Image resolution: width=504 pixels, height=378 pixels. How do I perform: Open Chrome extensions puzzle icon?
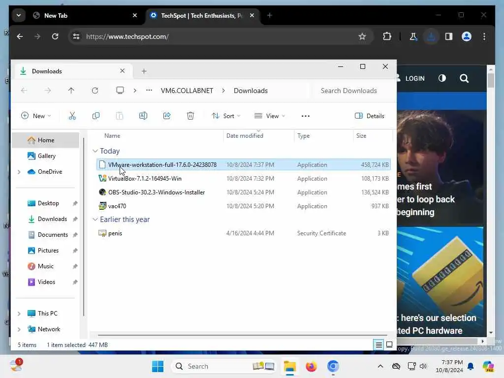[x=387, y=36]
